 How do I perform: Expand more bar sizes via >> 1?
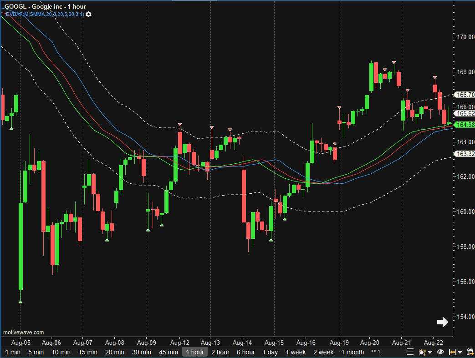(375, 352)
